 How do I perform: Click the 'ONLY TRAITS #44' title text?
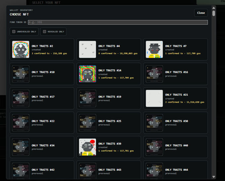[177, 170]
